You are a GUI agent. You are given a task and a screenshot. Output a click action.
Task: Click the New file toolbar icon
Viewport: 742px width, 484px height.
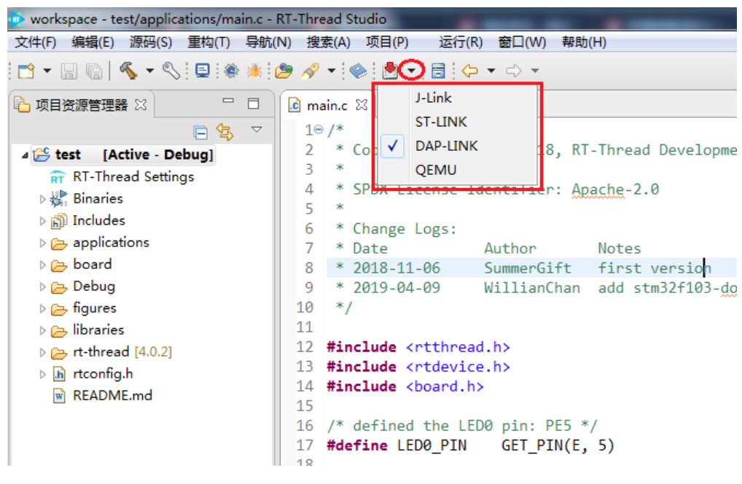coord(26,71)
